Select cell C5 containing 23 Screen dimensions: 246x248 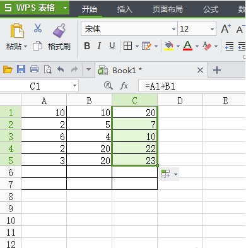click(x=135, y=160)
